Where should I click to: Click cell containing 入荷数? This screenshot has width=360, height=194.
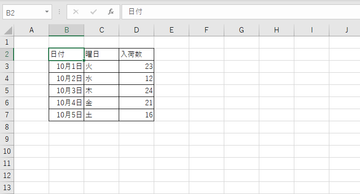coord(136,54)
